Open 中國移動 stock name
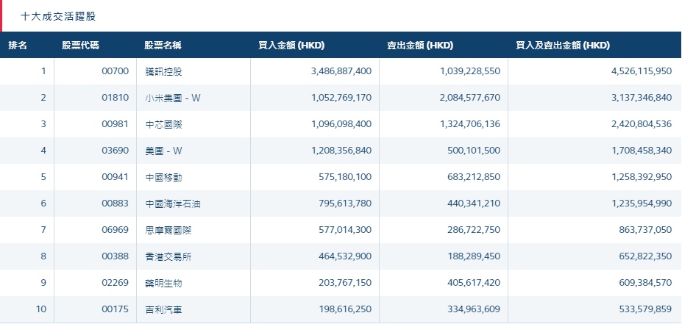The height and width of the screenshot is (324, 682). [x=163, y=177]
